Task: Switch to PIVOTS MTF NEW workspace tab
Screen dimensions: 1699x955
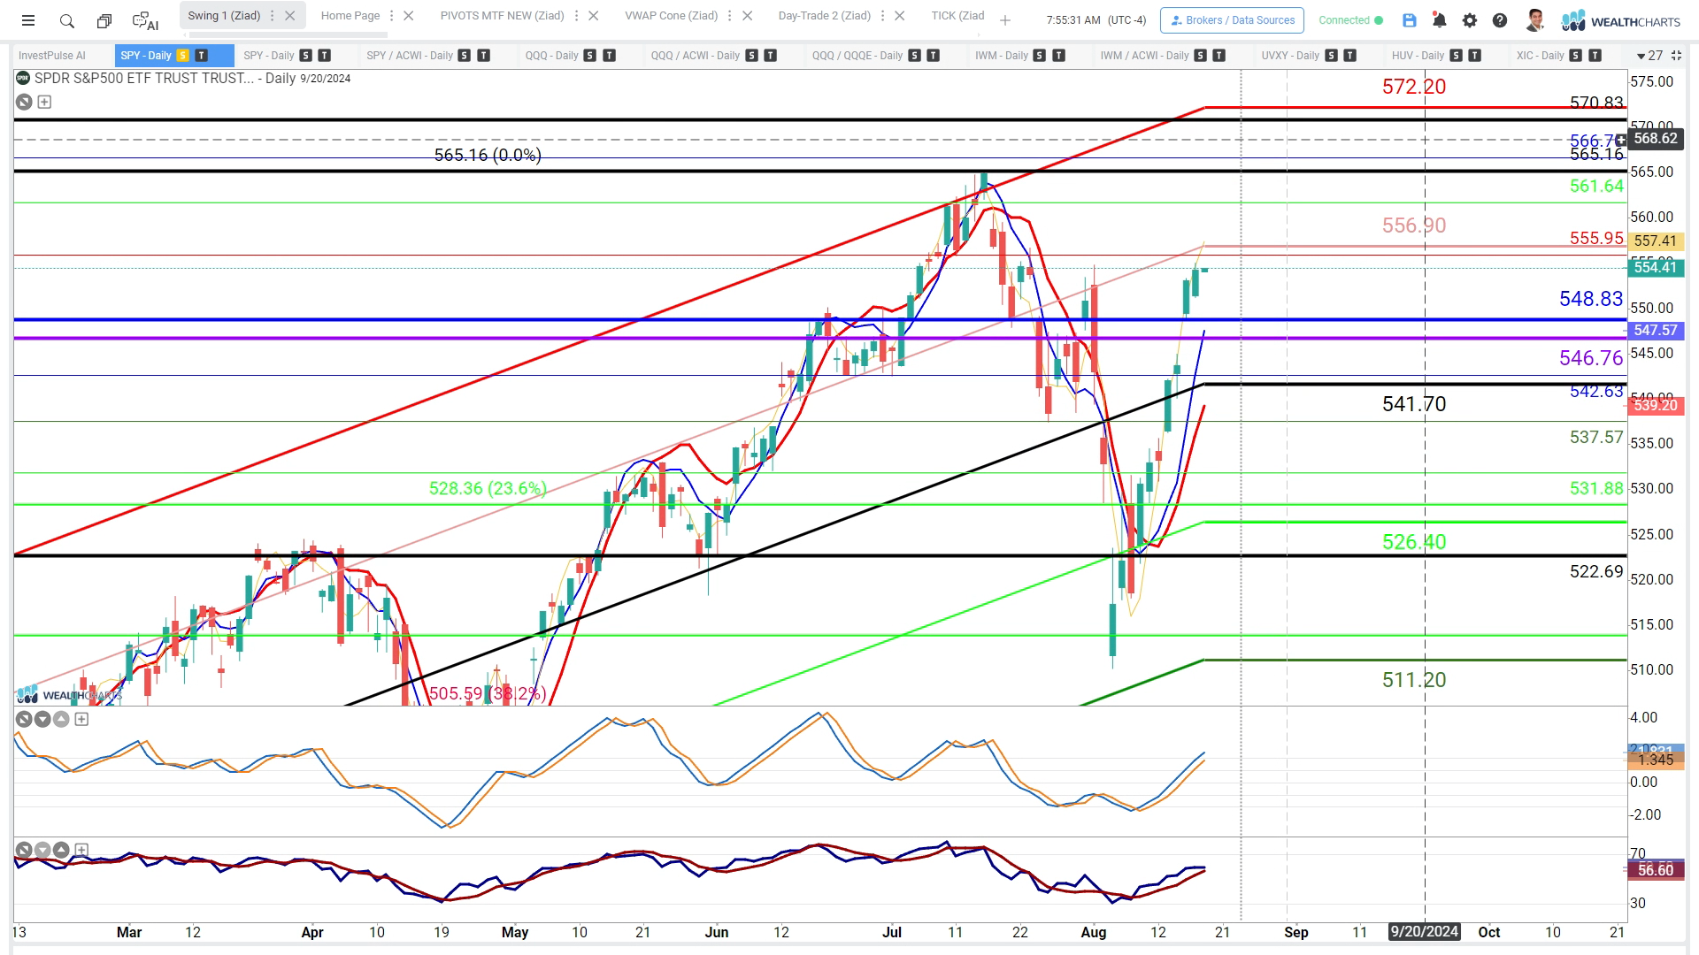Action: coord(502,16)
